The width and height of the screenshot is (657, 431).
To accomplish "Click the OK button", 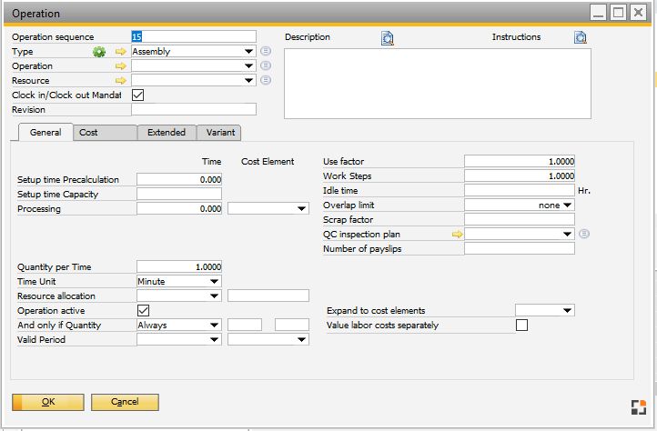I will [x=47, y=402].
